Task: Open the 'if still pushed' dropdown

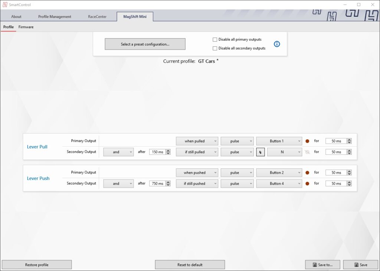Action: (197, 184)
